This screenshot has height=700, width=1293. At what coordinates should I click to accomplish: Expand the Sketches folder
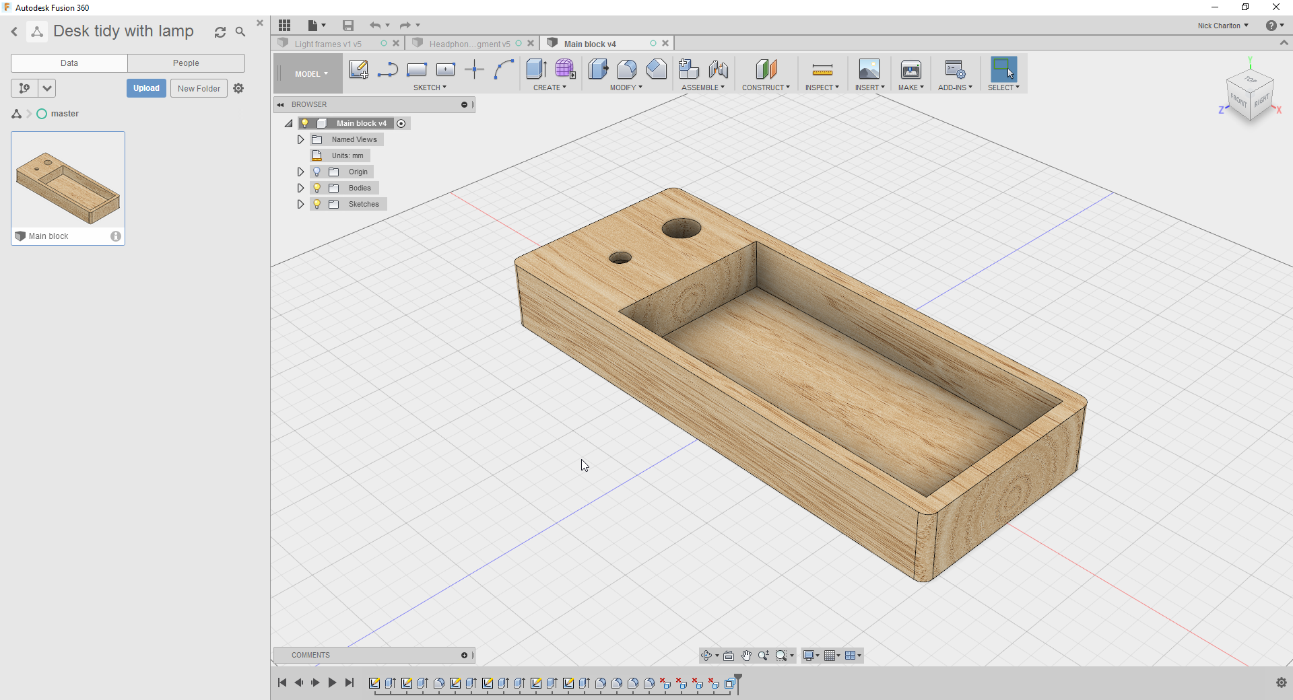point(300,204)
